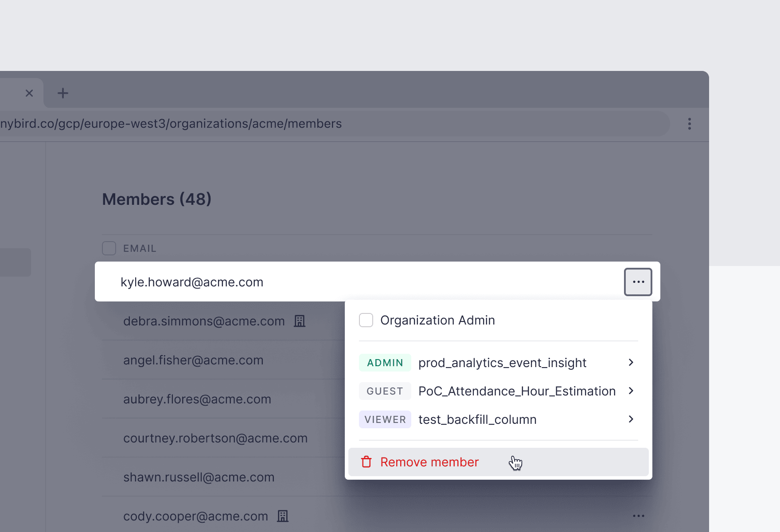The height and width of the screenshot is (532, 780).
Task: Click the trash icon beside Remove member
Action: 367,462
